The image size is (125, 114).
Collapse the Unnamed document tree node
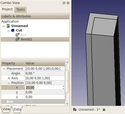pos(4,26)
